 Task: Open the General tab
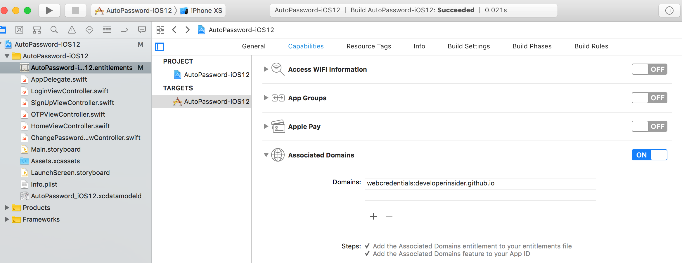[254, 46]
